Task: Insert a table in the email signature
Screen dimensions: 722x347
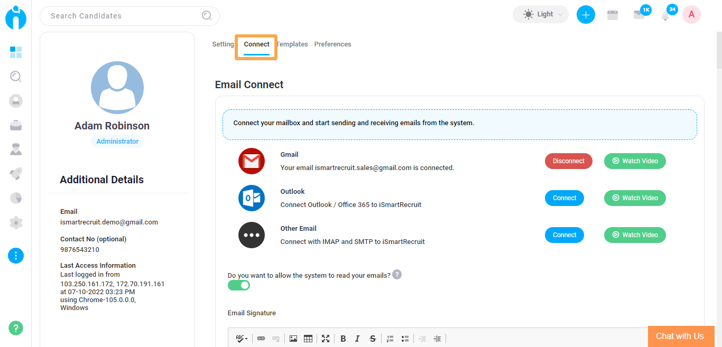Action: (x=308, y=338)
